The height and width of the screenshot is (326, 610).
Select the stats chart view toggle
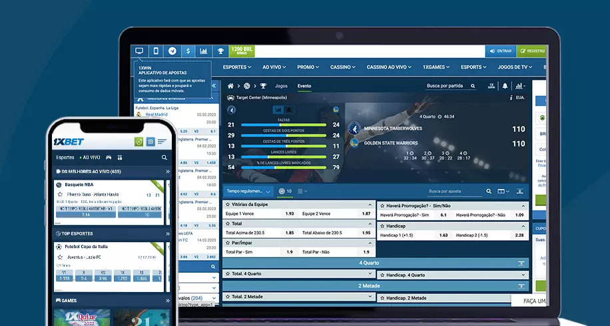point(278,110)
